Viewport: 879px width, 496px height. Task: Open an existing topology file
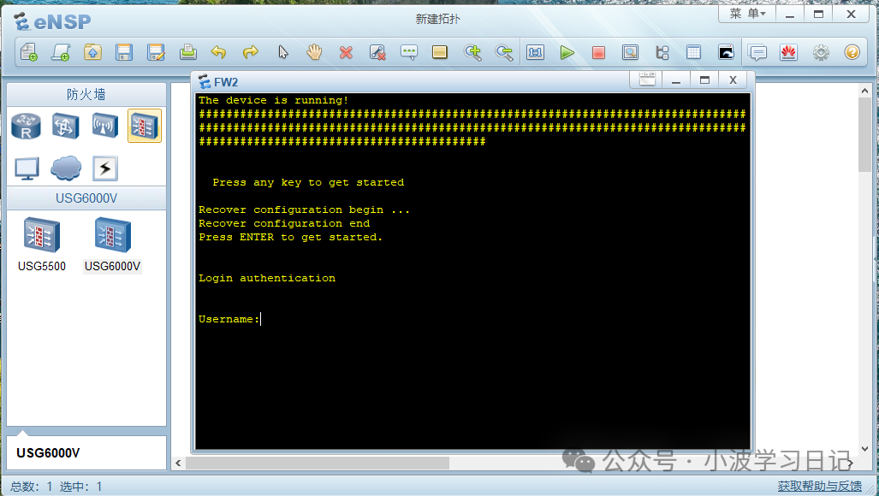point(92,53)
